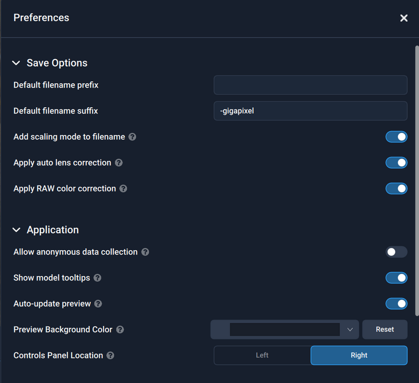Click help icon for Preview Background Color

[120, 330]
